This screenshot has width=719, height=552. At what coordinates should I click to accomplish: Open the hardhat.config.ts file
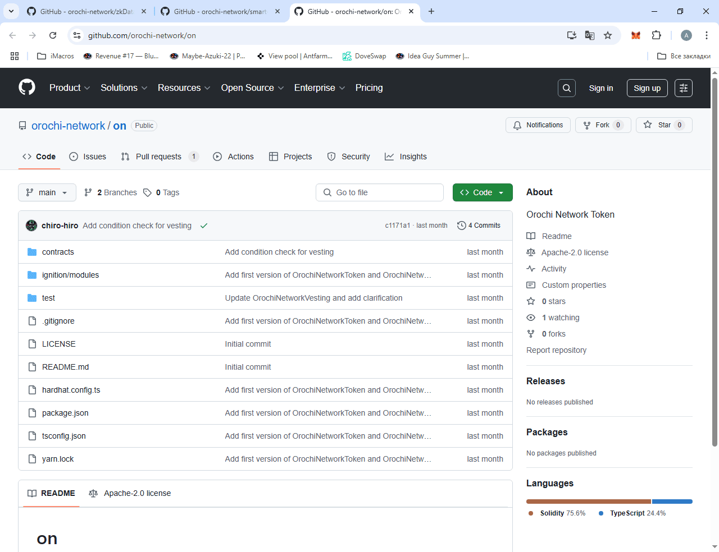pos(71,390)
